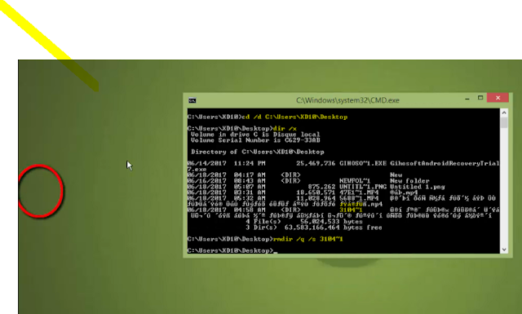This screenshot has width=522, height=314.
Task: Click '63,583,166,464 bytes free' text
Action: pyautogui.click(x=334, y=228)
